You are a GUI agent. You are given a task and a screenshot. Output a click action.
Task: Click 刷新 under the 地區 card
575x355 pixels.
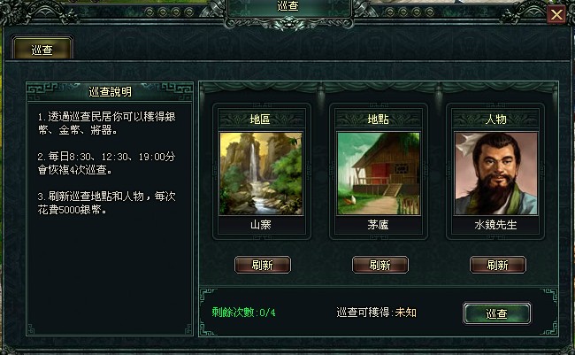(x=263, y=265)
